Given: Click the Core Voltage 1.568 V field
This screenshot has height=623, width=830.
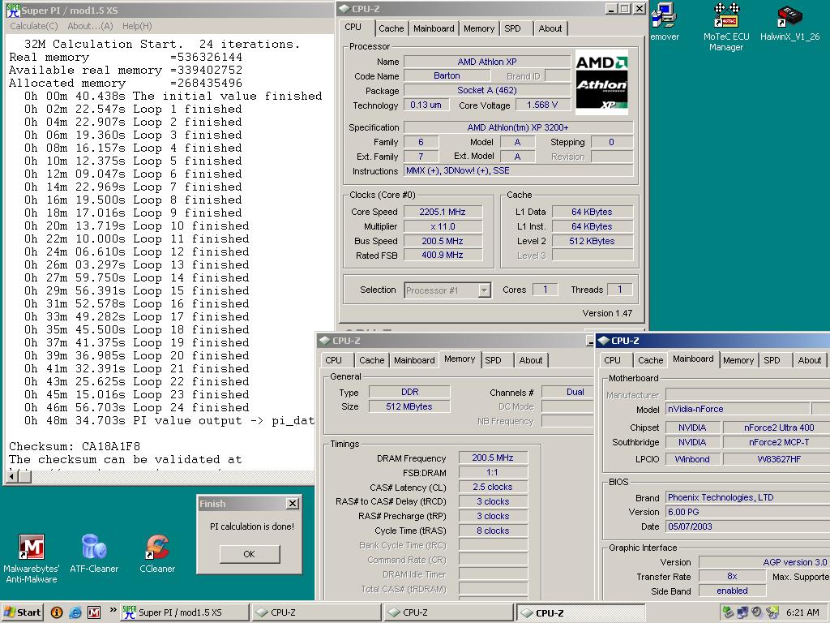Looking at the screenshot, I should click(x=542, y=105).
